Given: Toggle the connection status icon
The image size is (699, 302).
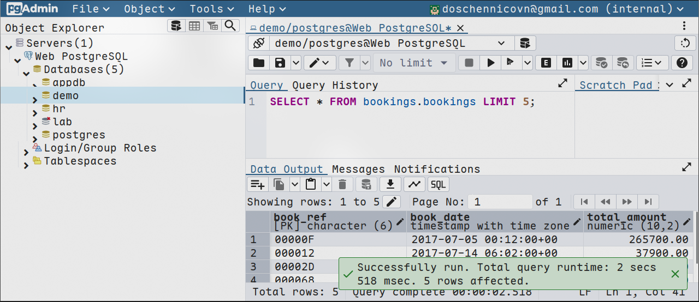Looking at the screenshot, I should [259, 43].
